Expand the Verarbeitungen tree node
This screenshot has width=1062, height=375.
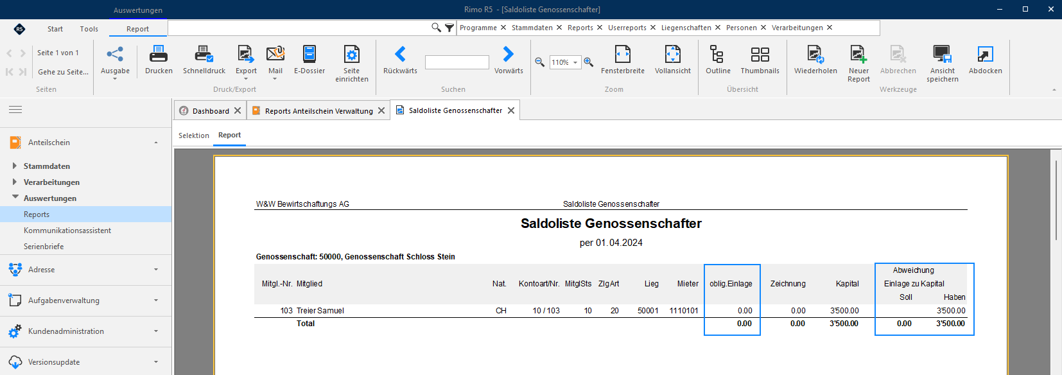15,182
